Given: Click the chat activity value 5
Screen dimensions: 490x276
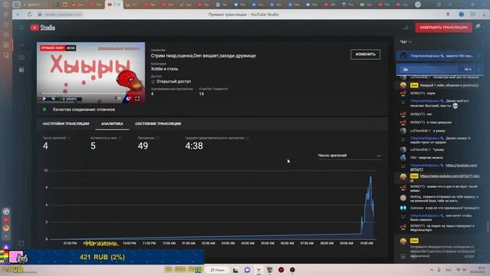Looking at the screenshot, I should point(93,146).
